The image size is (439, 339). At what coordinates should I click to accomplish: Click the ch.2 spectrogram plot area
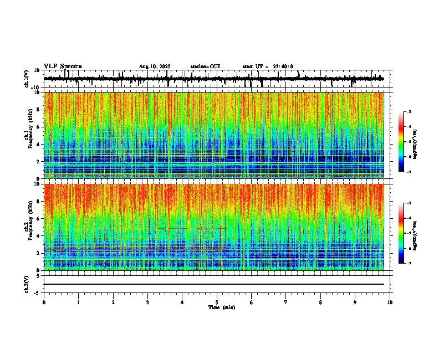click(x=214, y=227)
